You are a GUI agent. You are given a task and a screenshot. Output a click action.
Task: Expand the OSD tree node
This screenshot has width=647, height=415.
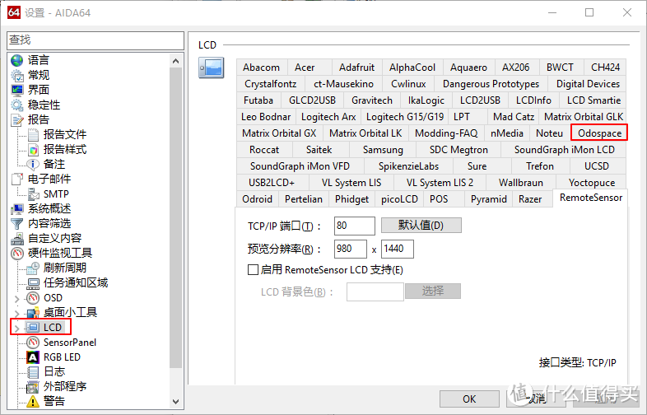click(x=17, y=299)
